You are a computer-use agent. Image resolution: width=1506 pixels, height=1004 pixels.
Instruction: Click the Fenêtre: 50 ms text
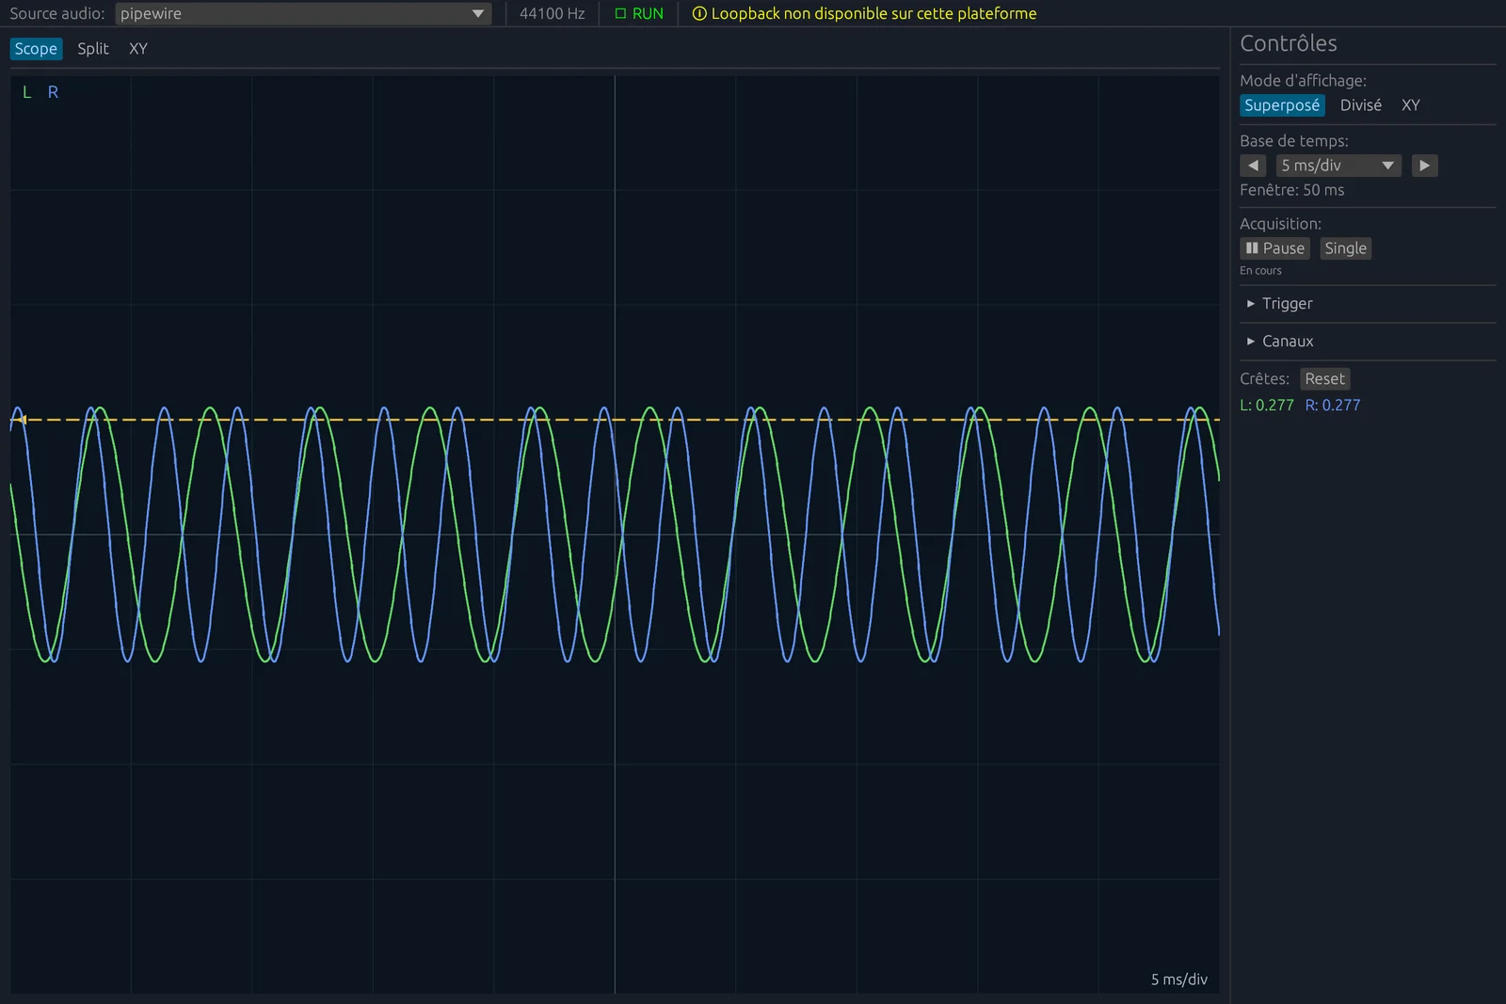[x=1291, y=190]
